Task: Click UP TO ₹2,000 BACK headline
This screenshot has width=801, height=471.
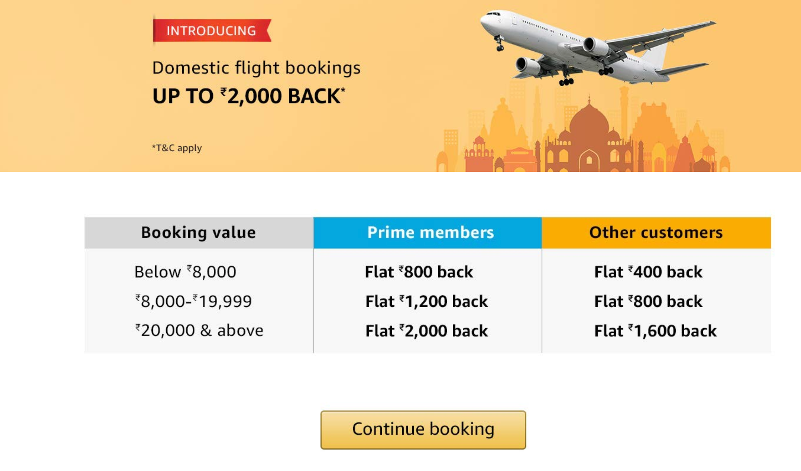Action: point(249,96)
